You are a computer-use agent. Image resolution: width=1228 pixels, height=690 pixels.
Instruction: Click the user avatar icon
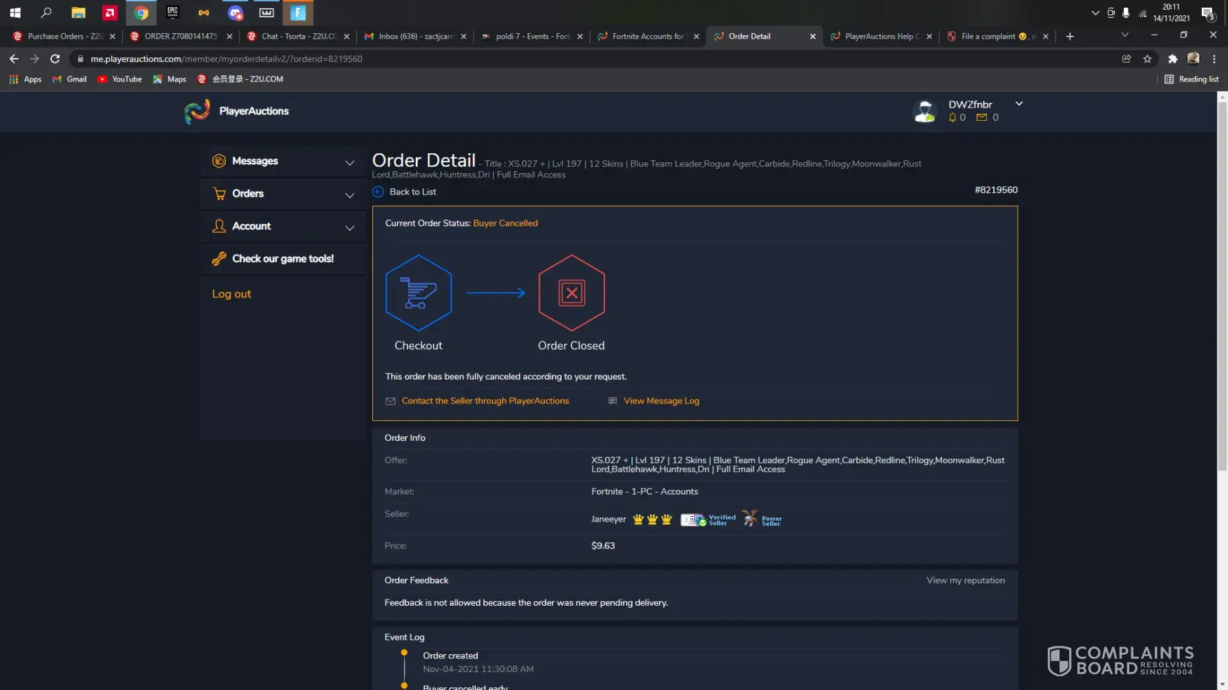[924, 111]
